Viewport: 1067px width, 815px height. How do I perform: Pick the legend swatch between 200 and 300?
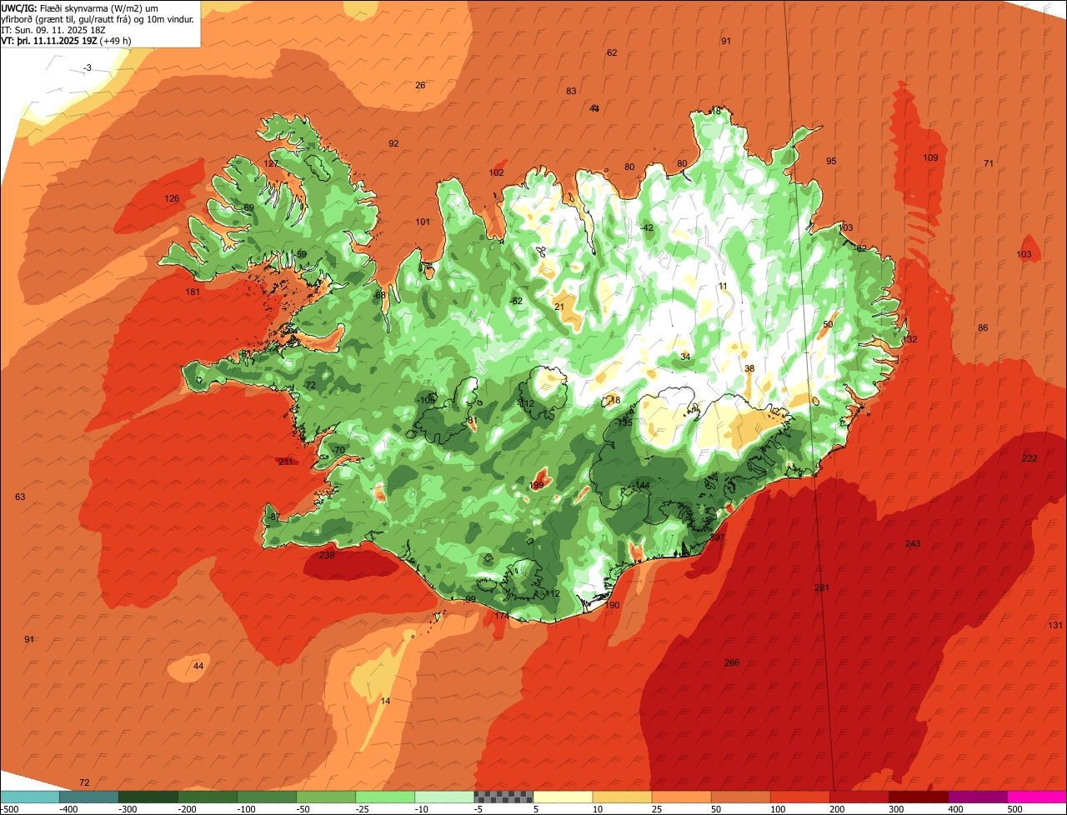pos(859,797)
